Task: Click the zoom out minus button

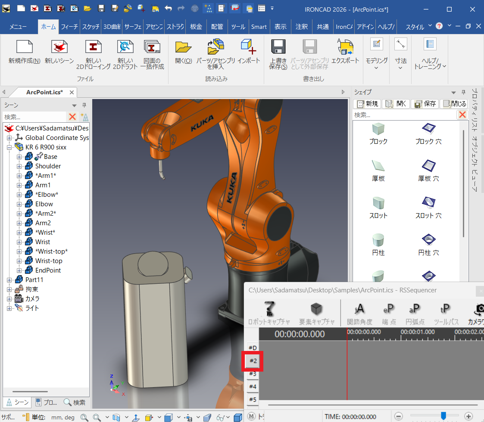Action: [399, 416]
